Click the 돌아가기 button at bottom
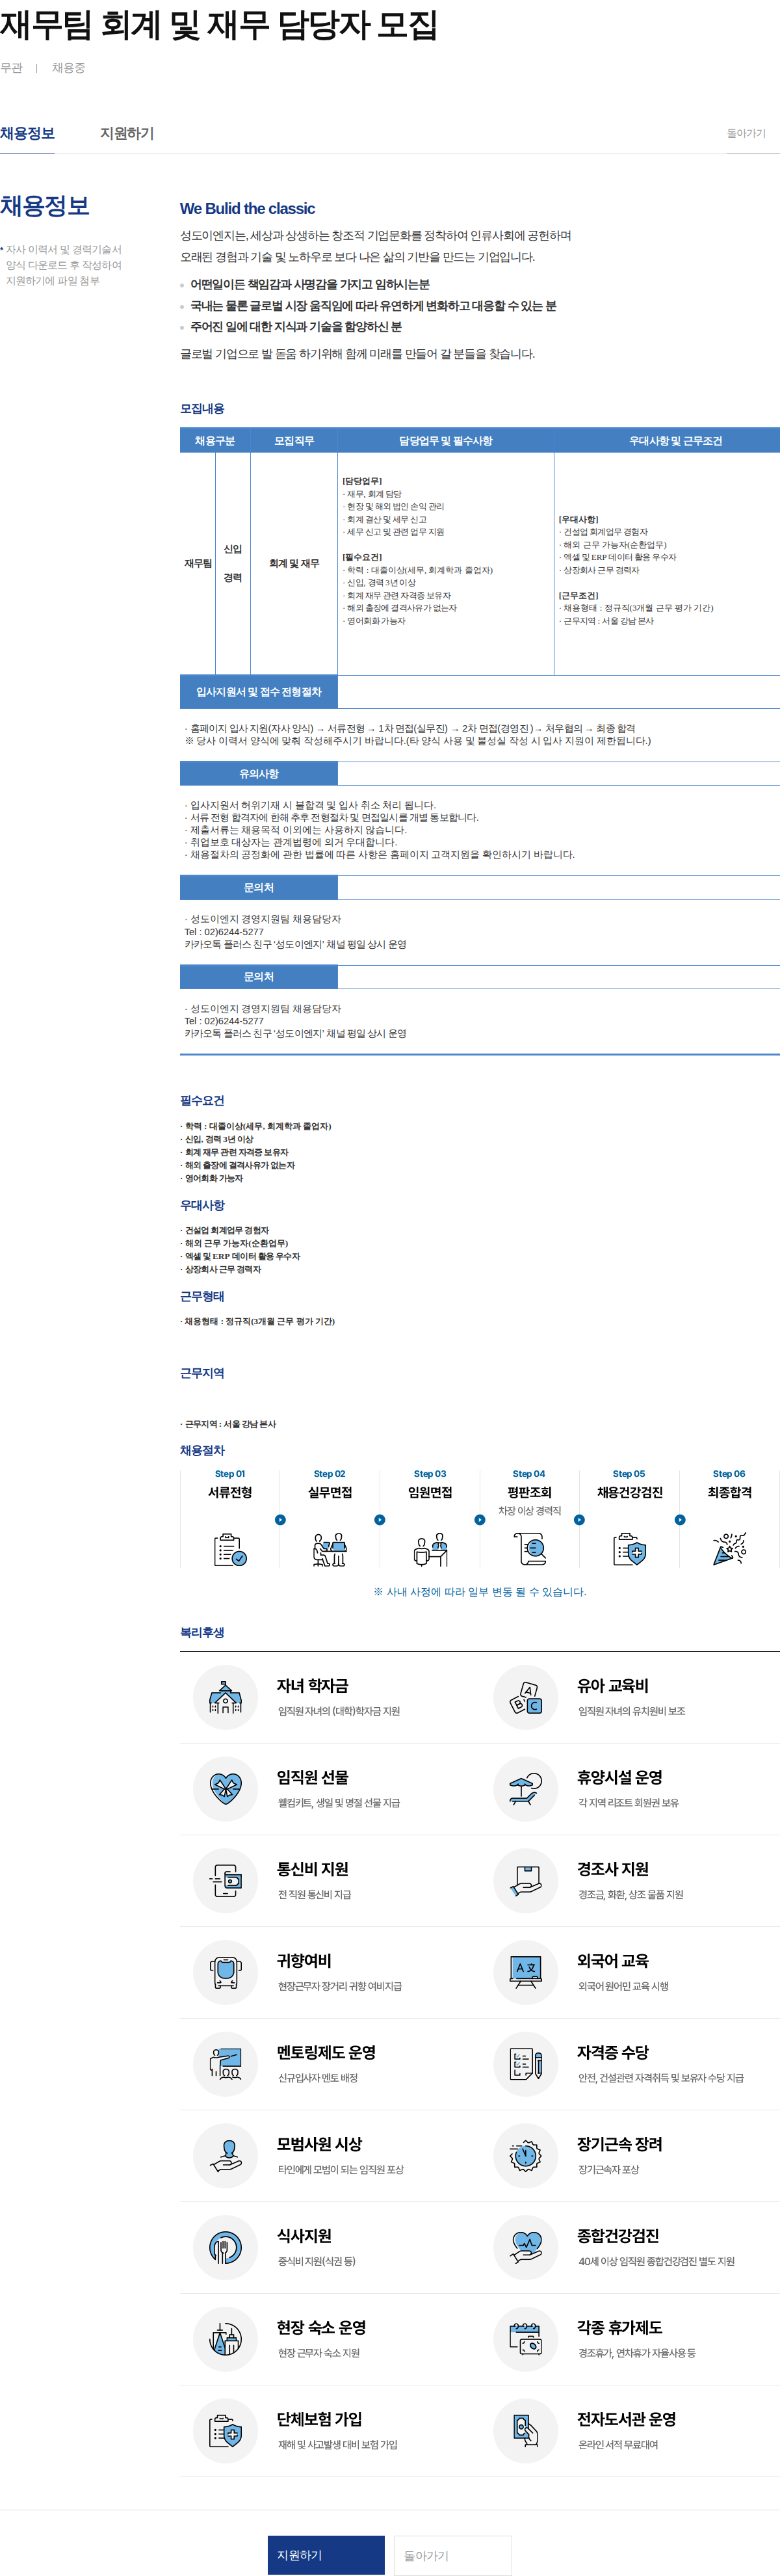This screenshot has width=780, height=2576. tap(452, 2554)
